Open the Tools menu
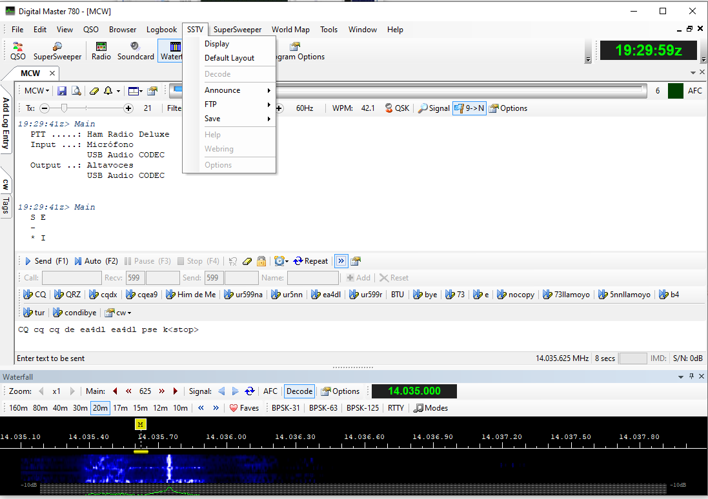 tap(329, 29)
